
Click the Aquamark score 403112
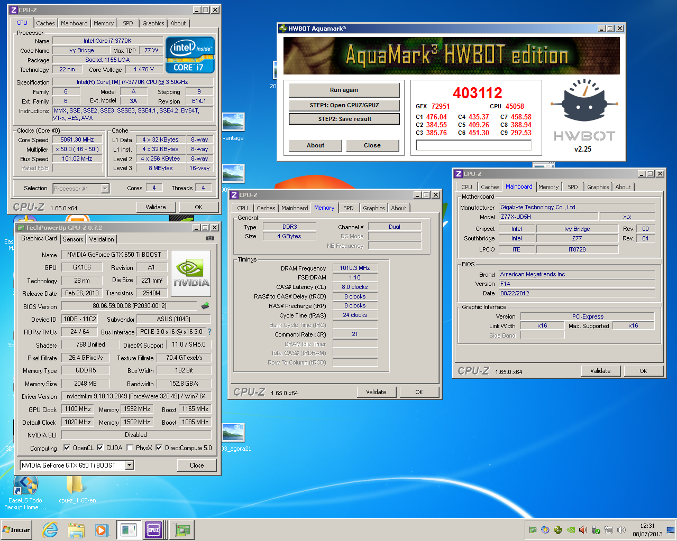click(x=477, y=93)
